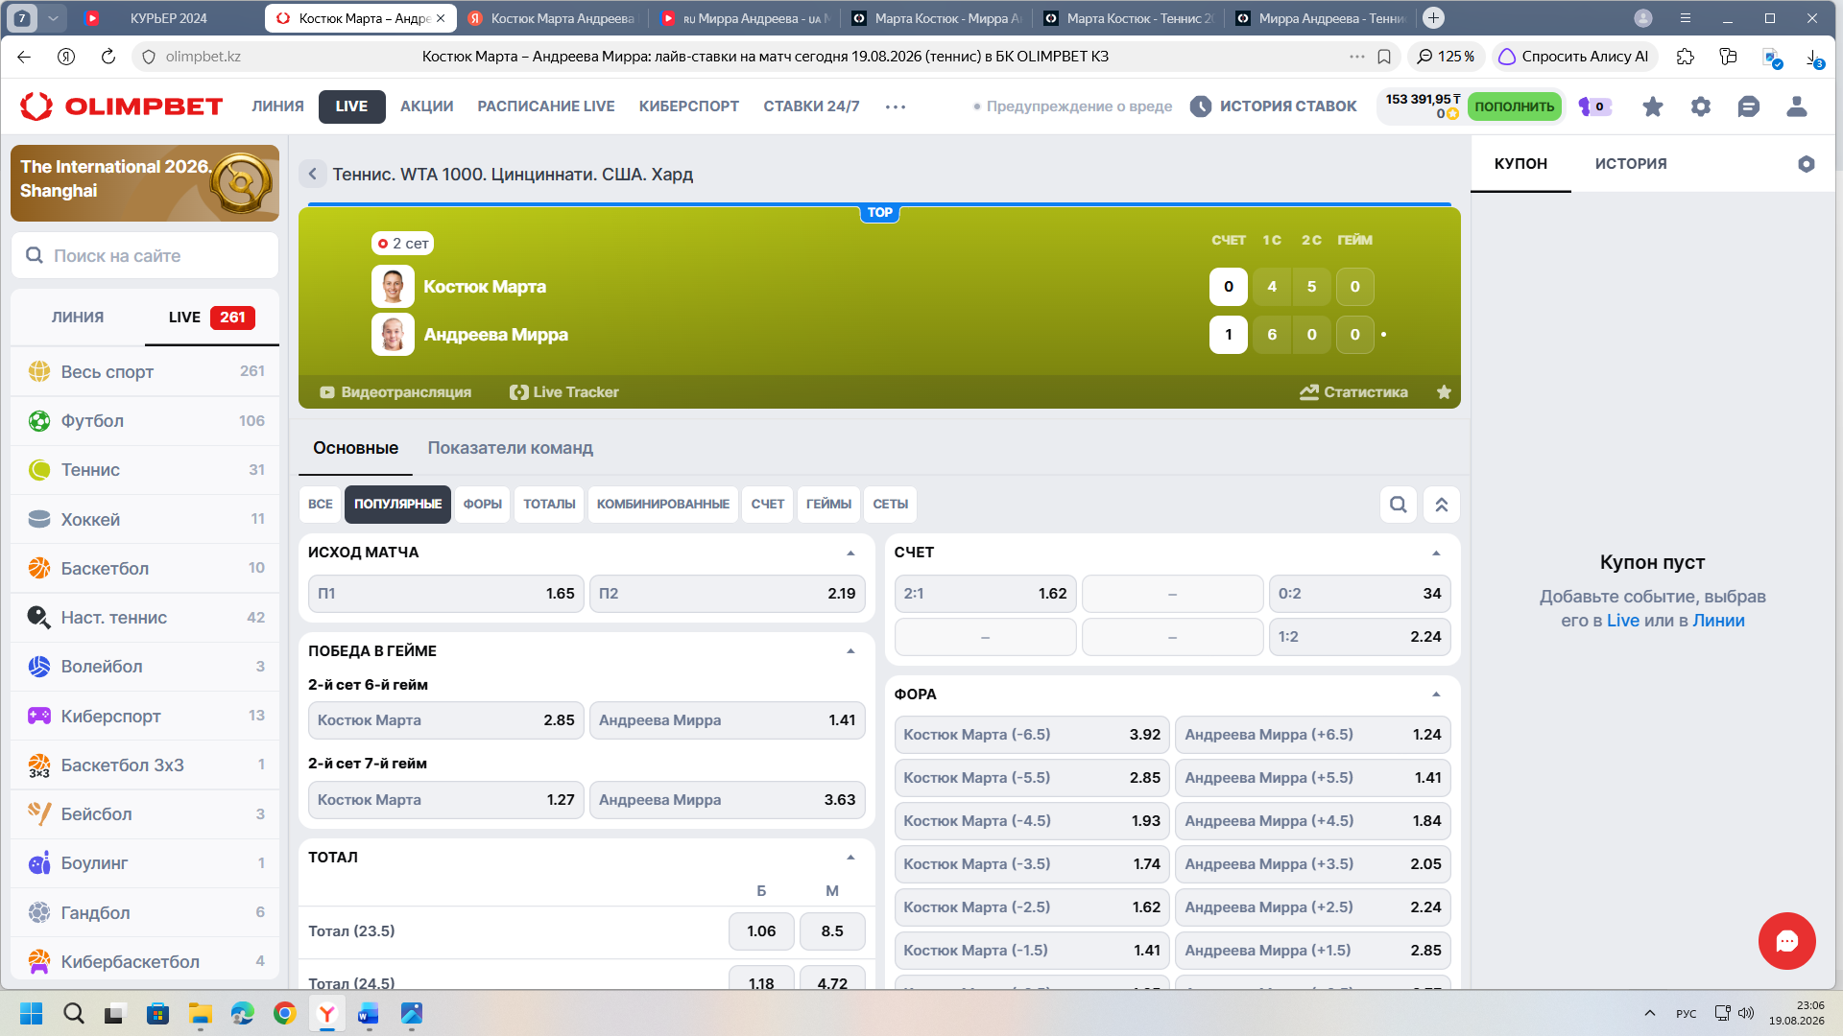
Task: Open the Live Tracker
Action: pos(564,392)
